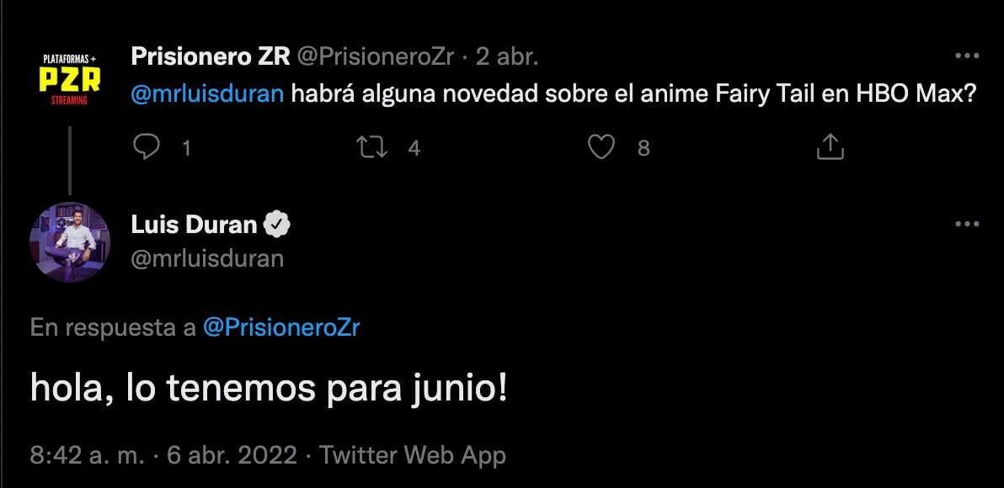Viewport: 1004px width, 488px height.
Task: Click the reply text 'hola, lo tenemos para junio!'
Action: [269, 390]
